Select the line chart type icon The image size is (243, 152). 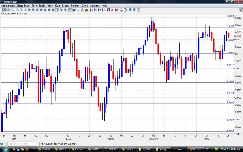pos(12,10)
